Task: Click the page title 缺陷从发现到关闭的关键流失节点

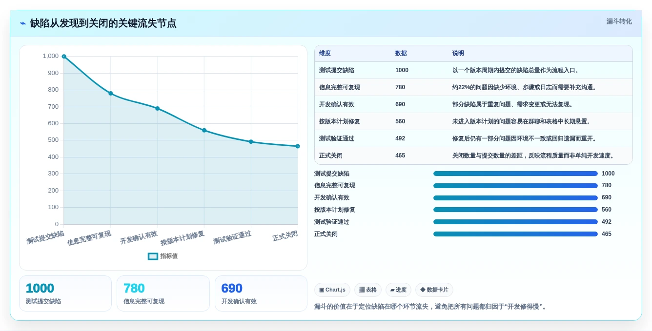Action: coord(103,23)
